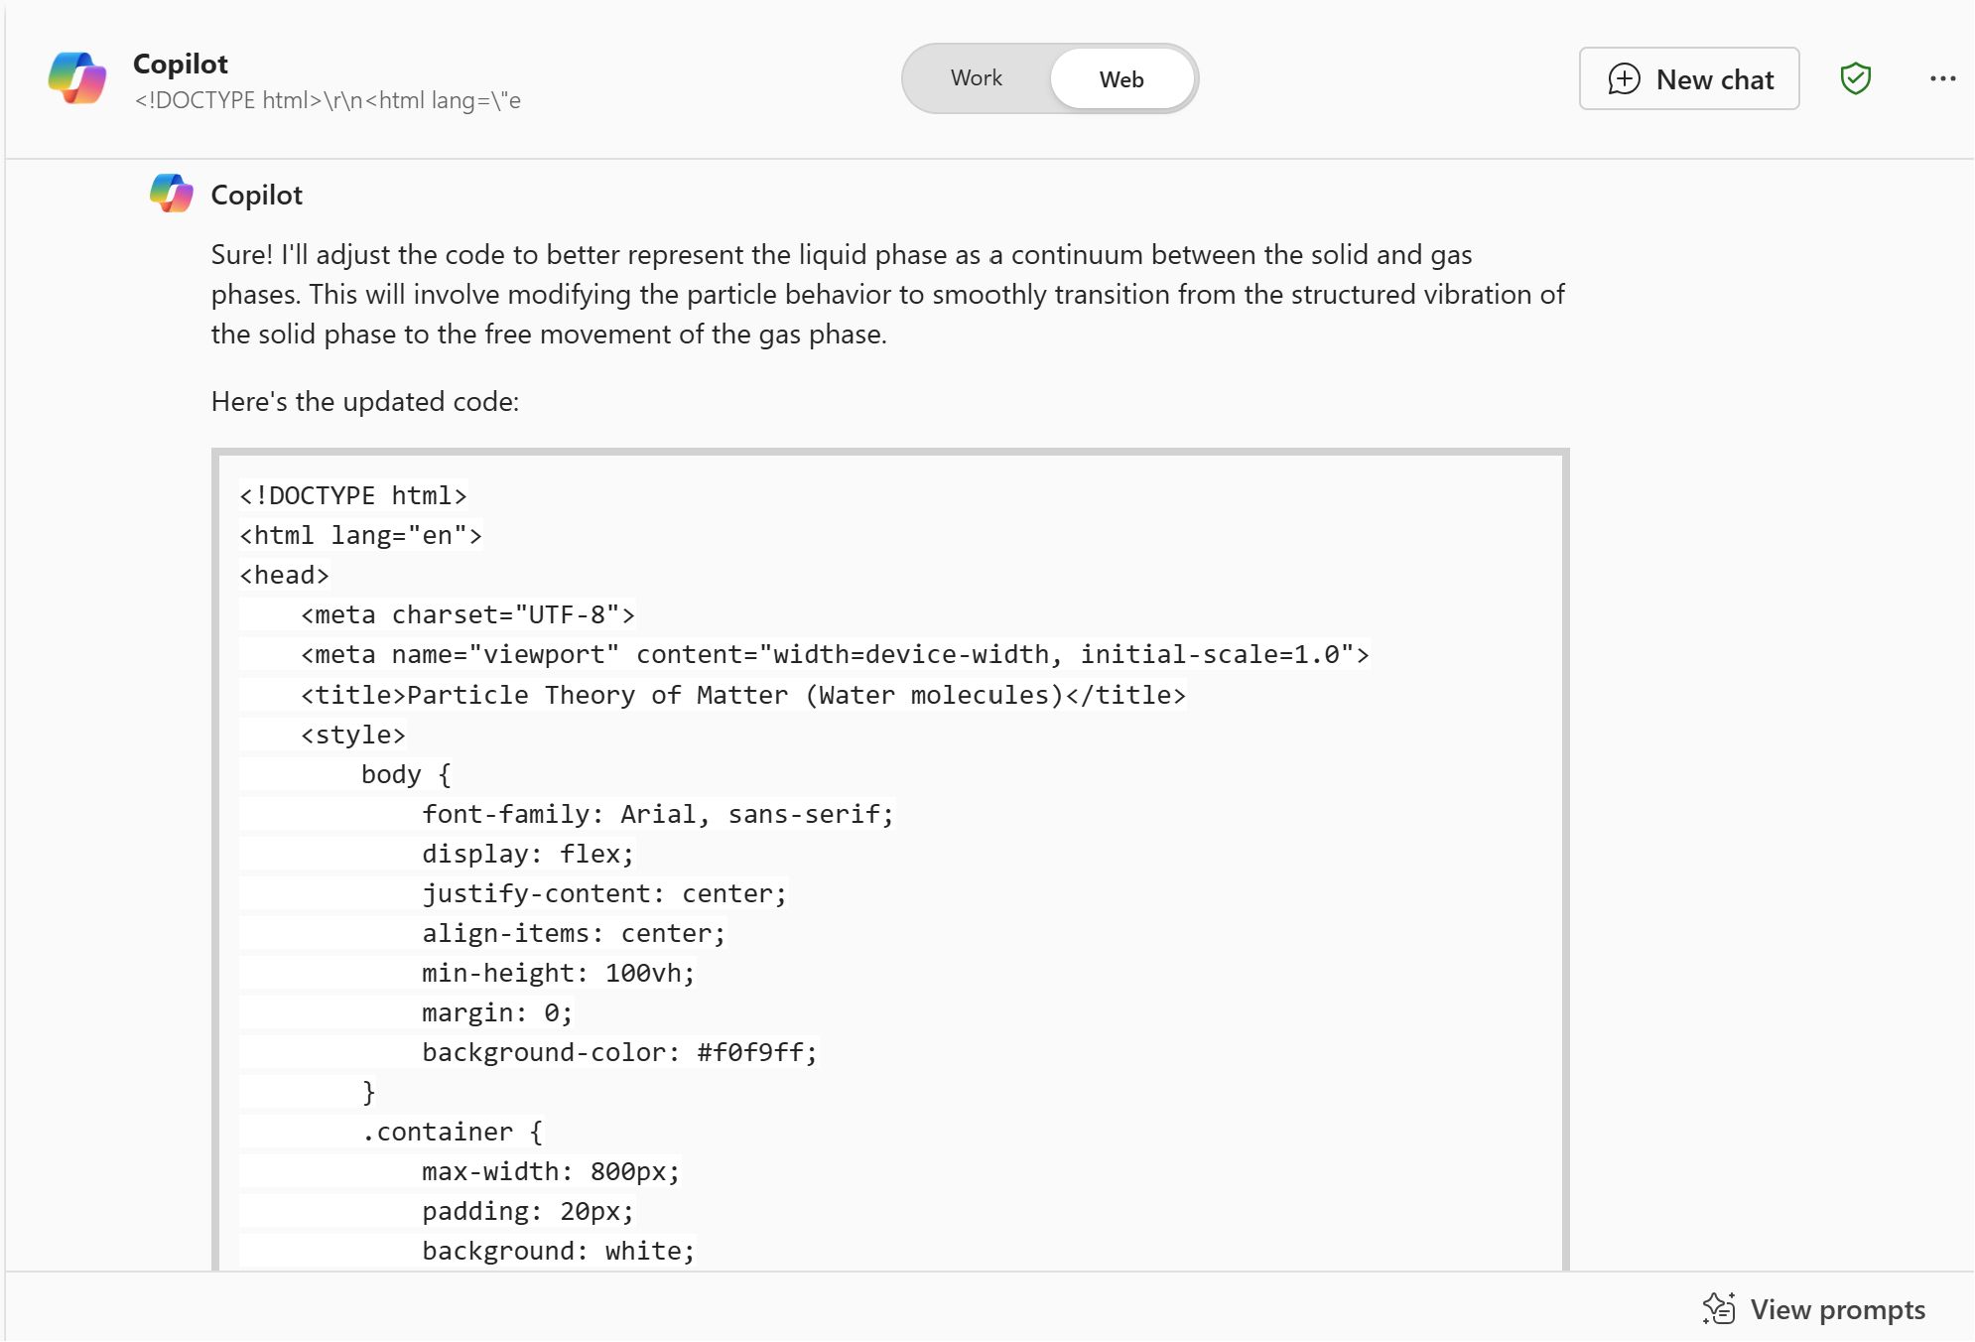
Task: Open the three-dot more options menu
Action: [1942, 78]
